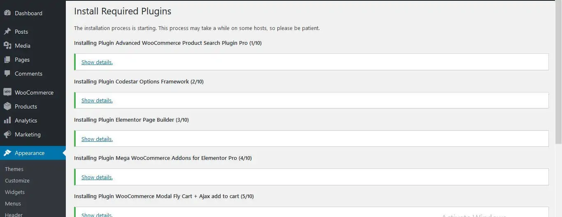
Task: Open the Menus submenu item
Action: click(x=13, y=203)
